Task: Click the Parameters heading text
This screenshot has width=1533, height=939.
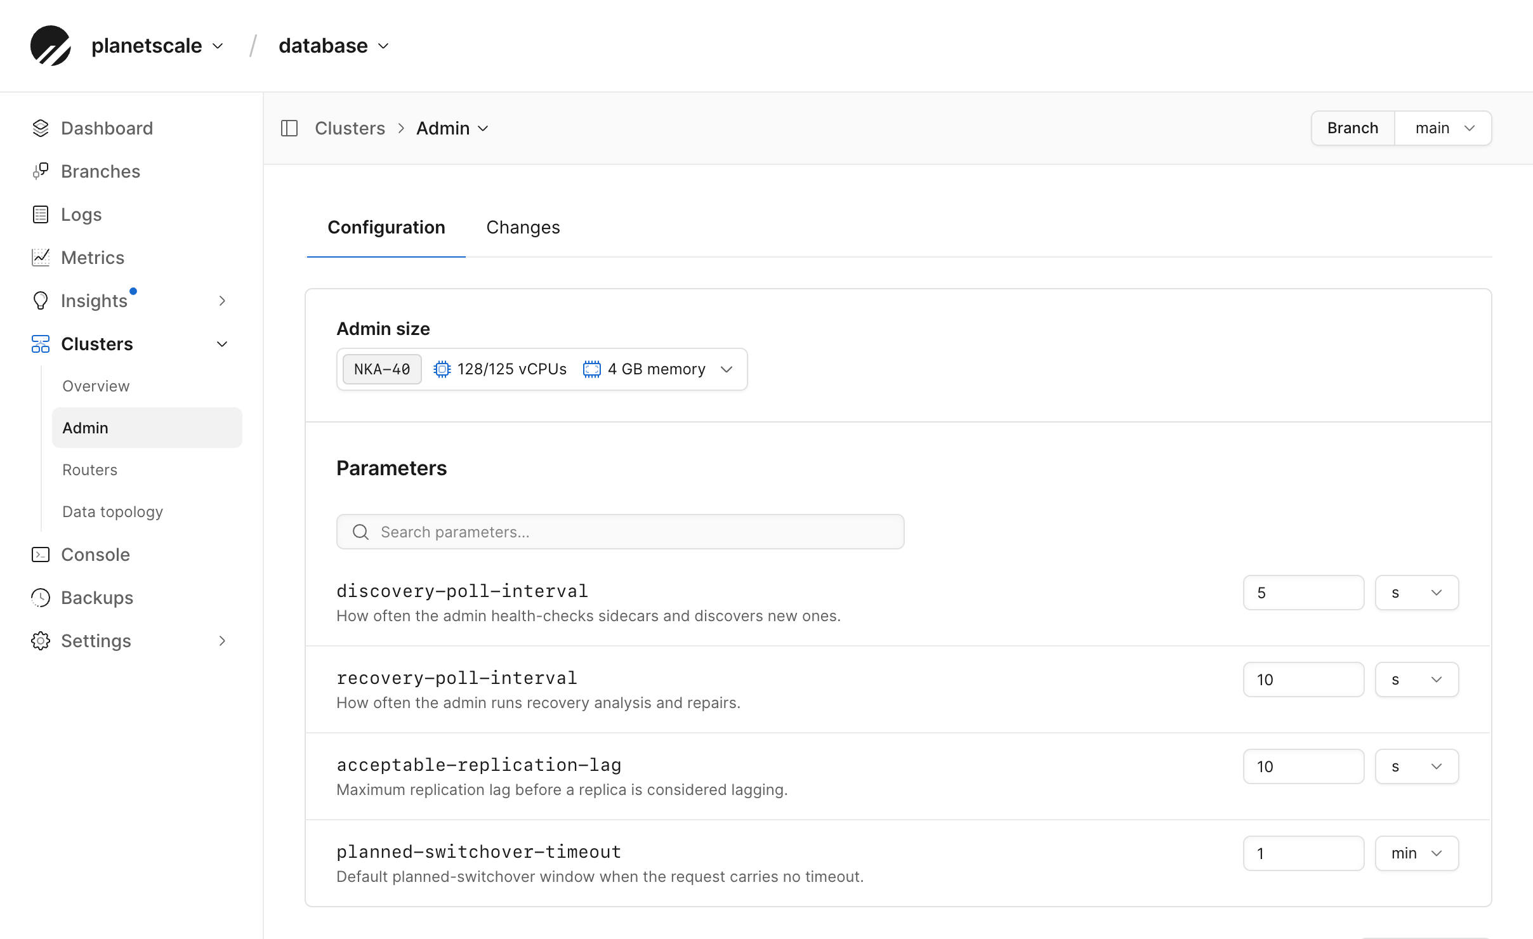Action: click(x=391, y=468)
